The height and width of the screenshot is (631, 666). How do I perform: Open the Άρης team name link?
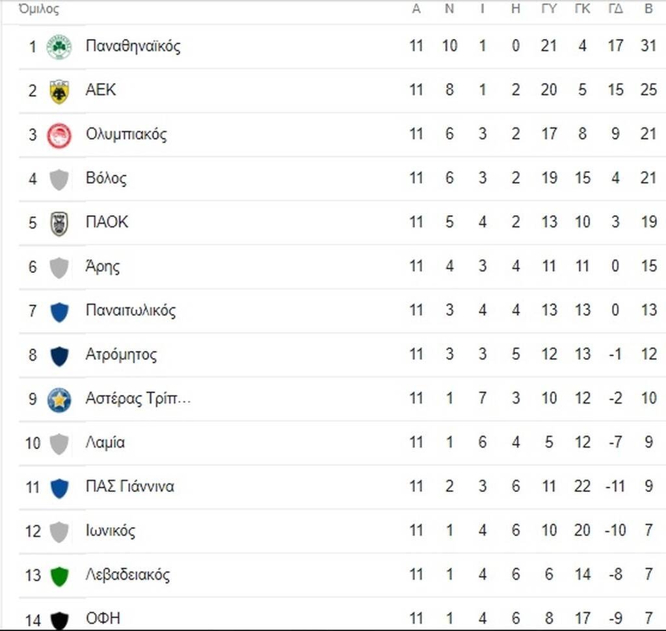(x=103, y=267)
